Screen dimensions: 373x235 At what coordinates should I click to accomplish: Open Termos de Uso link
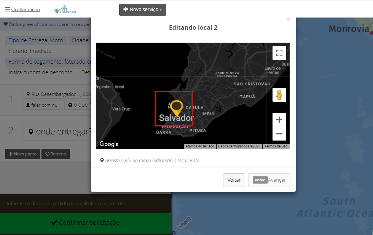click(276, 146)
